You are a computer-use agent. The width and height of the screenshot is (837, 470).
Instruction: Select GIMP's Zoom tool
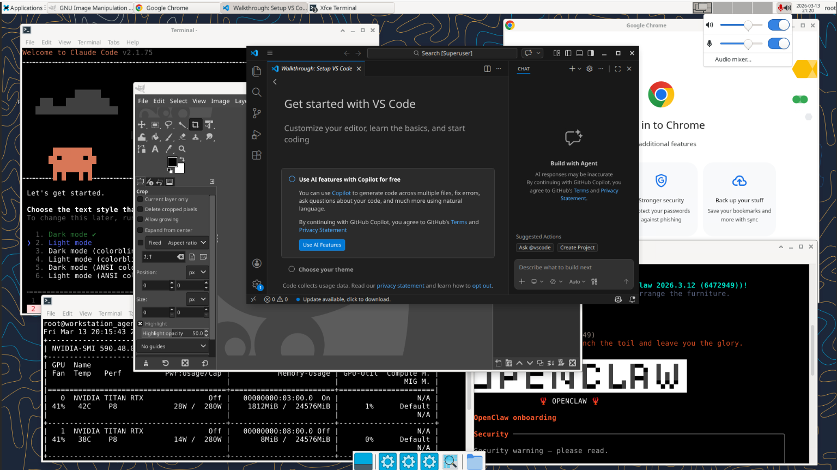(x=183, y=149)
